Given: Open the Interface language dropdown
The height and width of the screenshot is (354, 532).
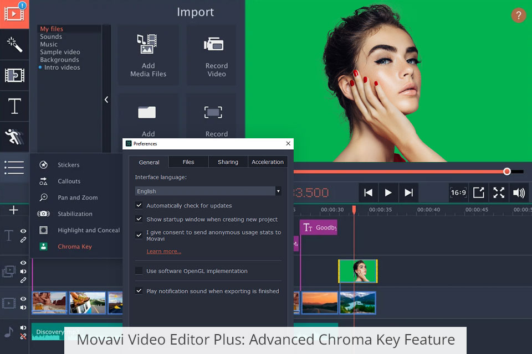Looking at the screenshot, I should click(x=208, y=191).
